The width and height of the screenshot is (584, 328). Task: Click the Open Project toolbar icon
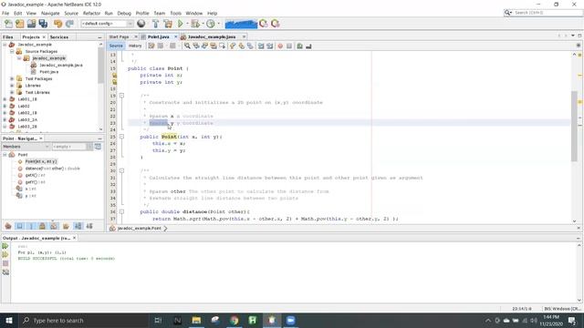pos(31,24)
